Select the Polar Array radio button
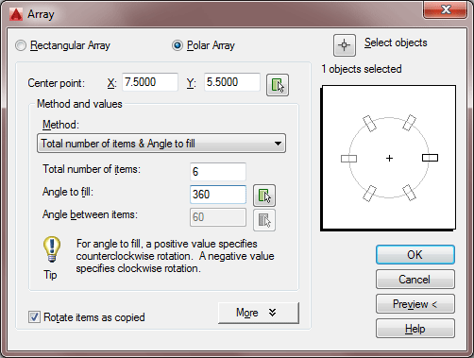This screenshot has height=358, width=474. [178, 45]
